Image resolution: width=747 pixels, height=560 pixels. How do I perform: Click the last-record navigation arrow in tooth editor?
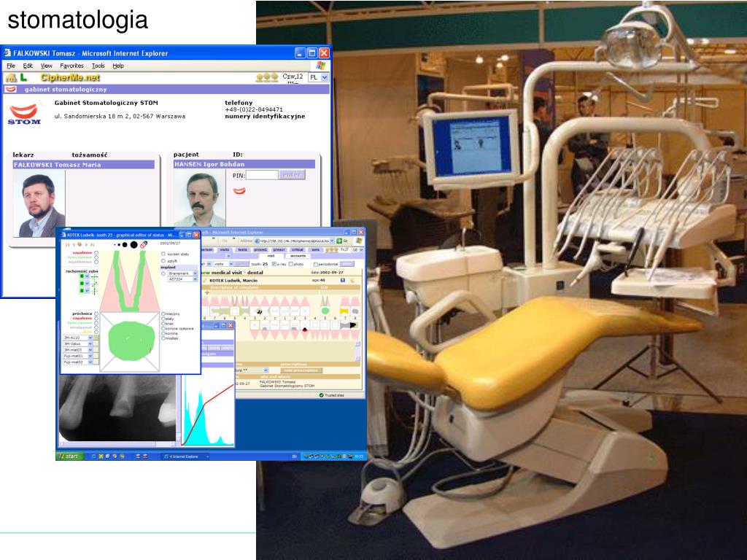(x=93, y=245)
